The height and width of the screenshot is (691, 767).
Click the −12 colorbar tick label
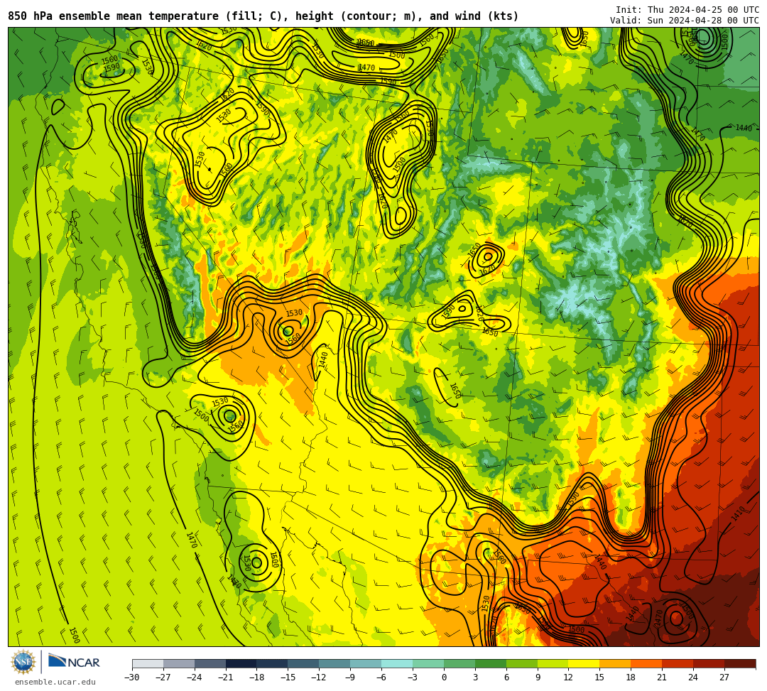320,678
